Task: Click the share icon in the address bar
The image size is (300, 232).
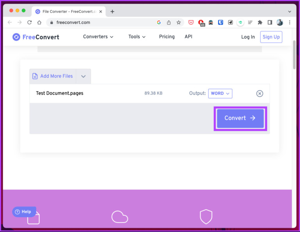Action: [169, 23]
